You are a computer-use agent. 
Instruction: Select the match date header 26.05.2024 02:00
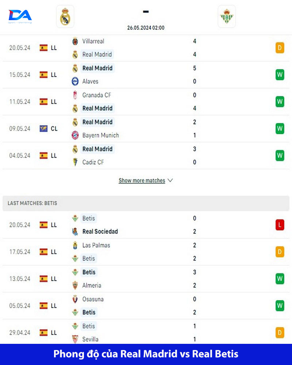pyautogui.click(x=145, y=28)
